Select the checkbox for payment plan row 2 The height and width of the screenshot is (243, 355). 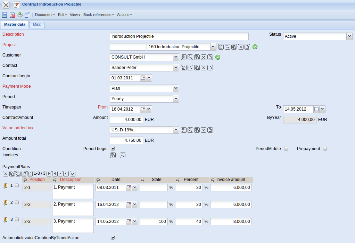point(17,202)
